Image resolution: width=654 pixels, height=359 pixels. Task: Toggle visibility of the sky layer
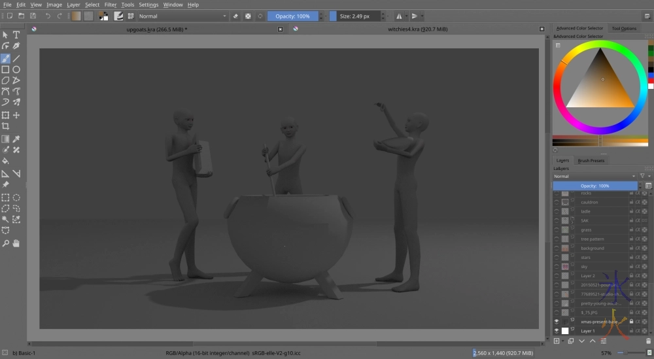point(557,267)
